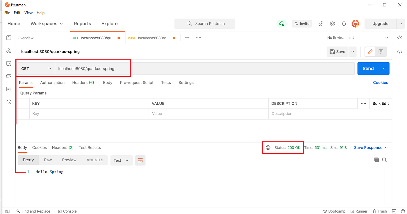The width and height of the screenshot is (407, 214).
Task: Expand Upgrade dropdown arrow
Action: tap(400, 24)
